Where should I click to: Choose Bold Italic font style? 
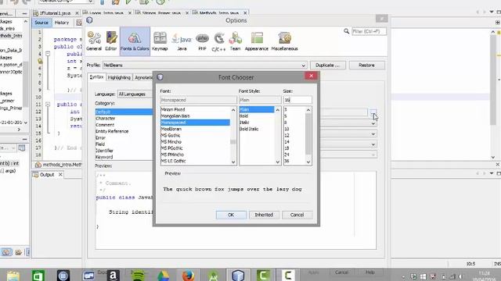coord(257,129)
